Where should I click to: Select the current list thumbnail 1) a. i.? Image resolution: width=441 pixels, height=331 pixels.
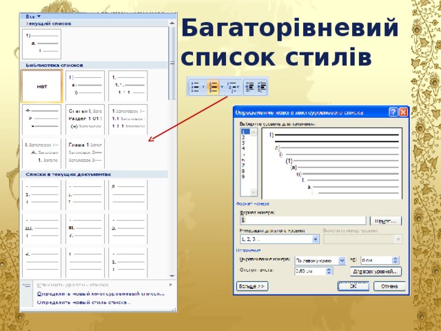coord(41,44)
